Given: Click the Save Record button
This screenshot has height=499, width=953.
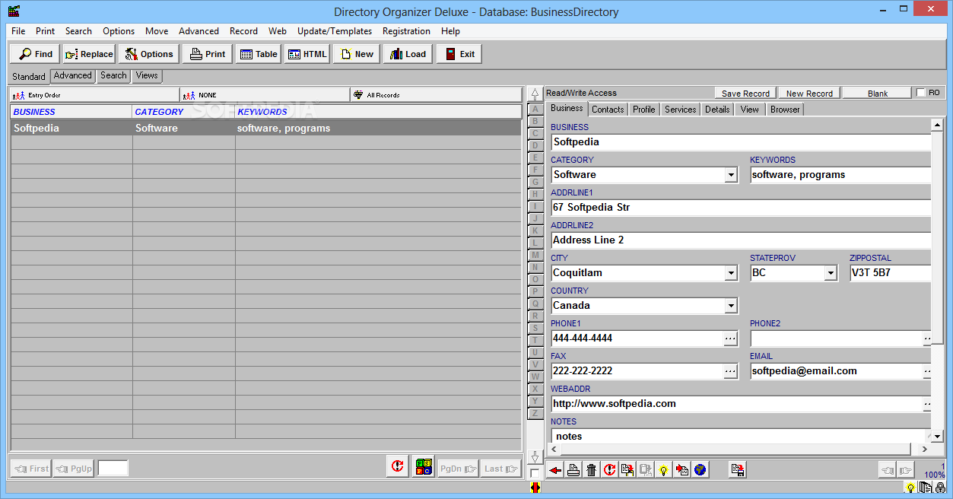Looking at the screenshot, I should click(745, 94).
